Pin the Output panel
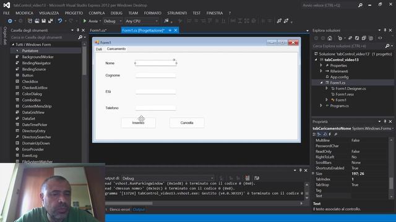The height and width of the screenshot is (222, 396). tap(300, 170)
